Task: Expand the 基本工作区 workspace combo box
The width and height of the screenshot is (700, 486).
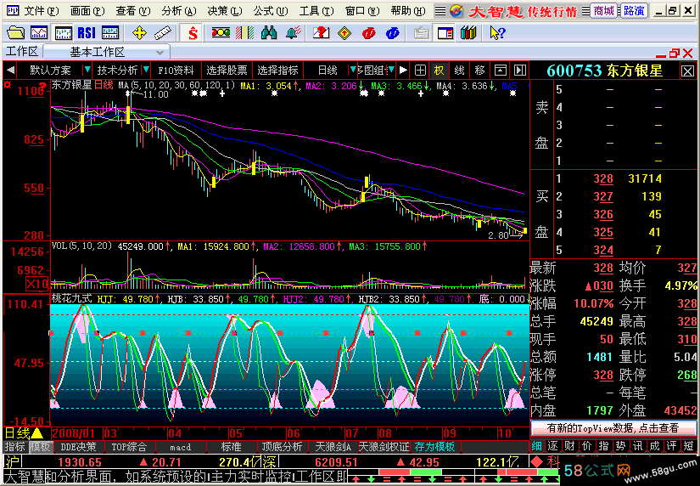Action: tap(106, 53)
